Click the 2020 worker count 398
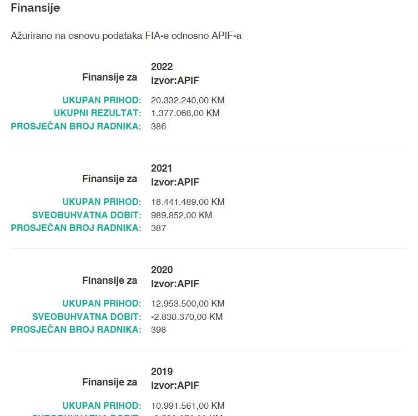 (x=159, y=329)
